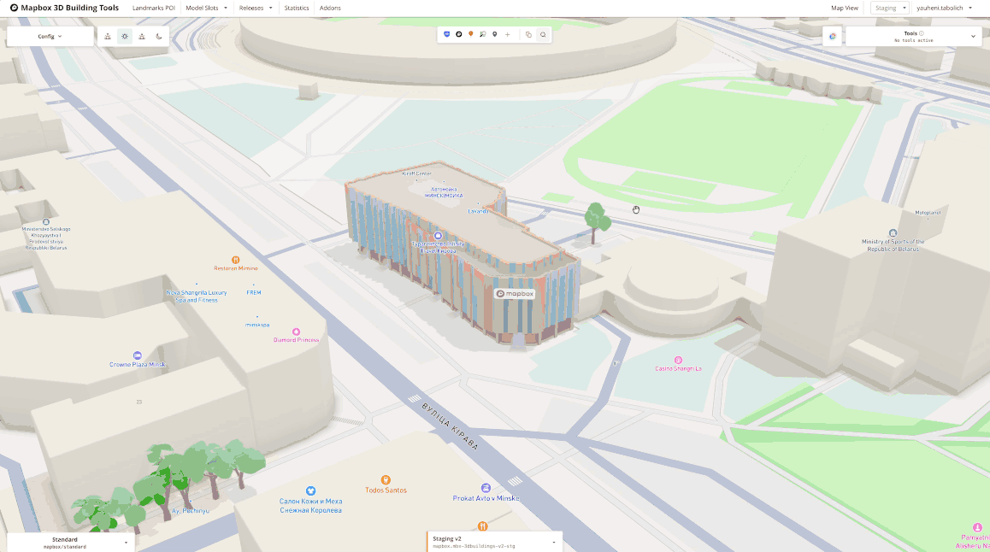Viewport: 990px width, 552px height.
Task: Click the Ministry of Sports POI icon
Action: pyautogui.click(x=893, y=232)
